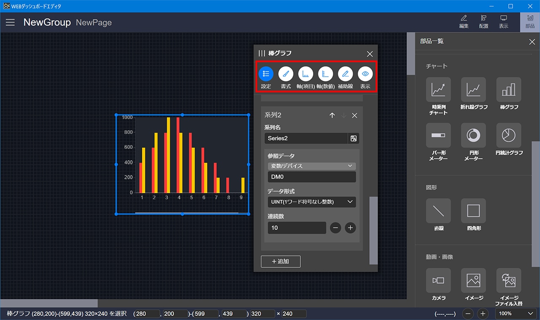
Task: Switch to 編集 mode in top toolbar
Action: pos(464,22)
